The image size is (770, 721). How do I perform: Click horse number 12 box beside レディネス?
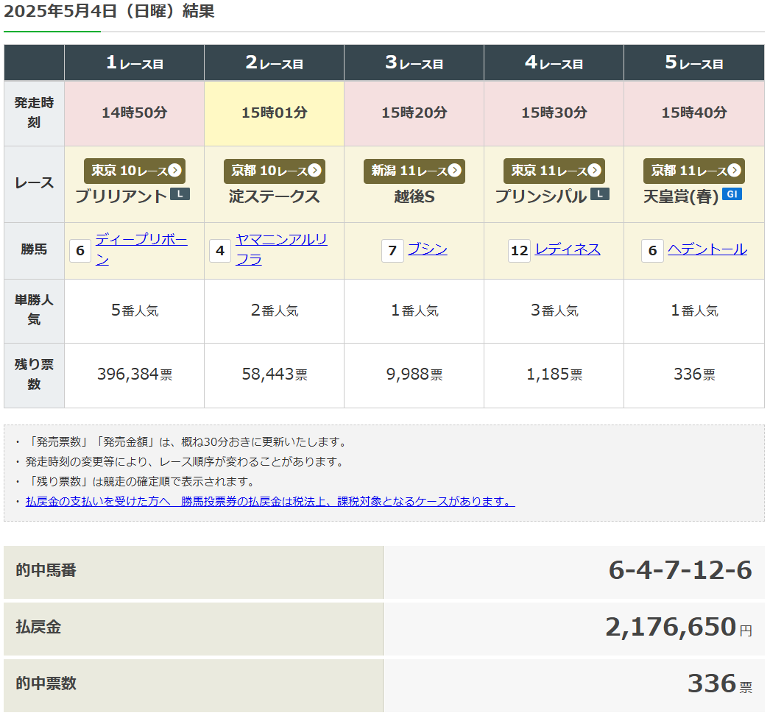click(x=520, y=251)
